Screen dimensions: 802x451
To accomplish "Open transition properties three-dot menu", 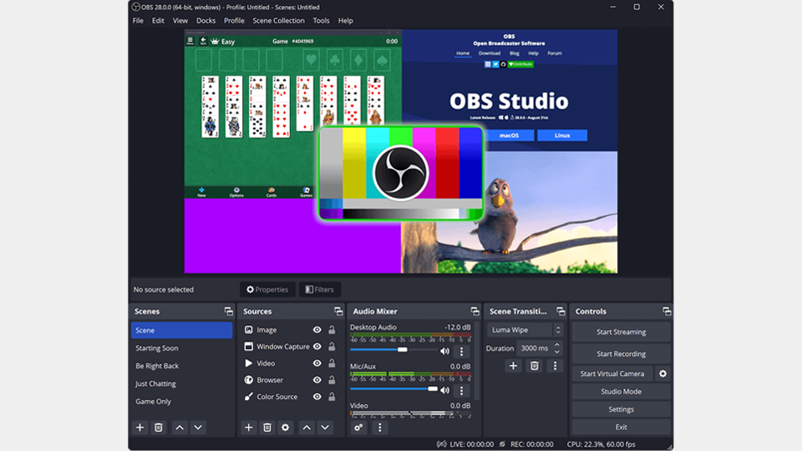I will point(555,366).
